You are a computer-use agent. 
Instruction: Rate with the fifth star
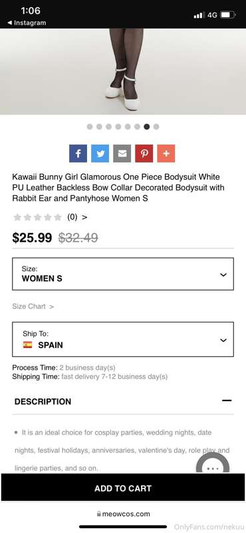pyautogui.click(x=58, y=217)
